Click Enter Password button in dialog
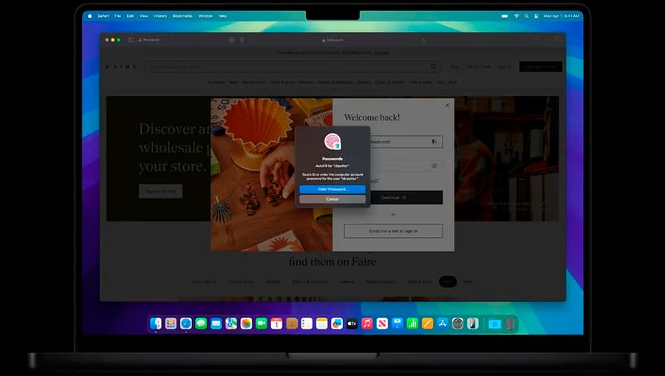This screenshot has height=376, width=665. click(332, 189)
